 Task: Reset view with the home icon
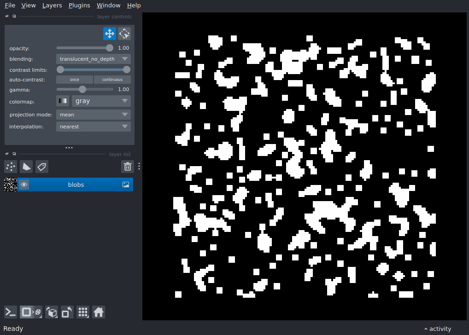tap(99, 312)
